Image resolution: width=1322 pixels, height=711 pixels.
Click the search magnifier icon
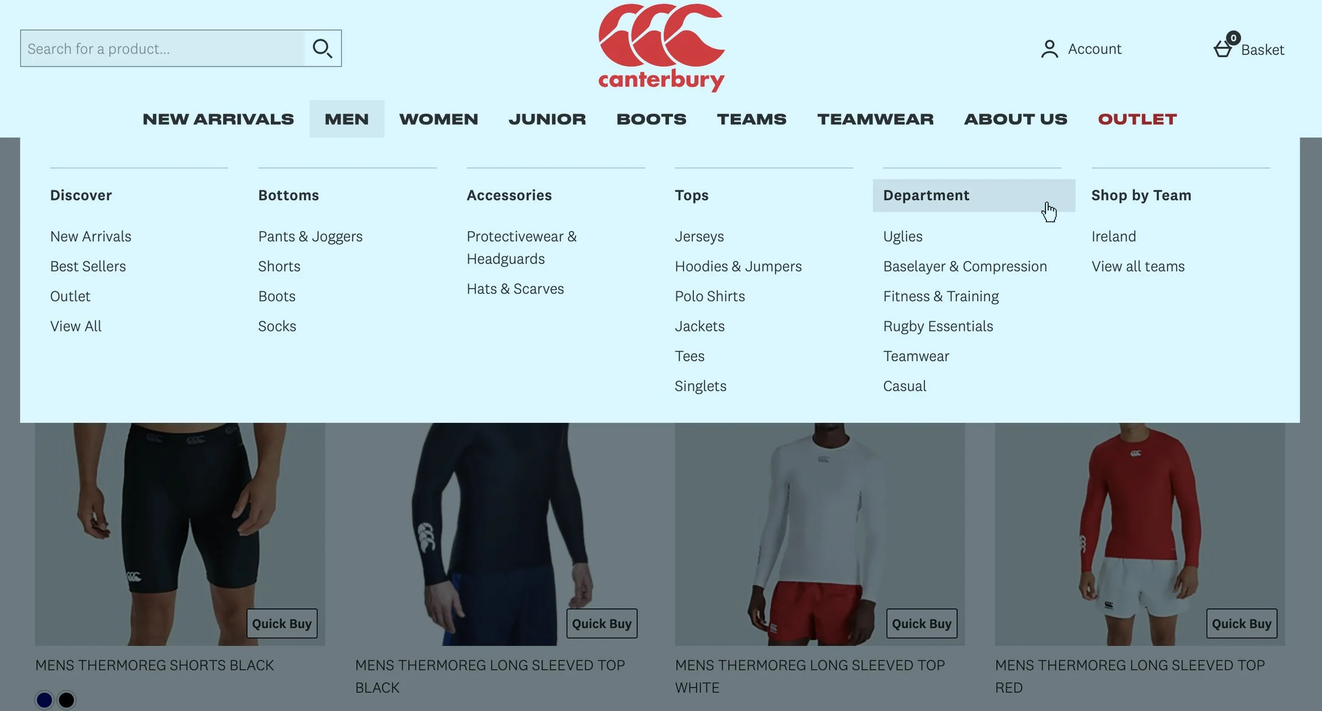coord(323,49)
